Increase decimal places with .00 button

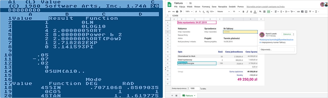click(x=207, y=12)
